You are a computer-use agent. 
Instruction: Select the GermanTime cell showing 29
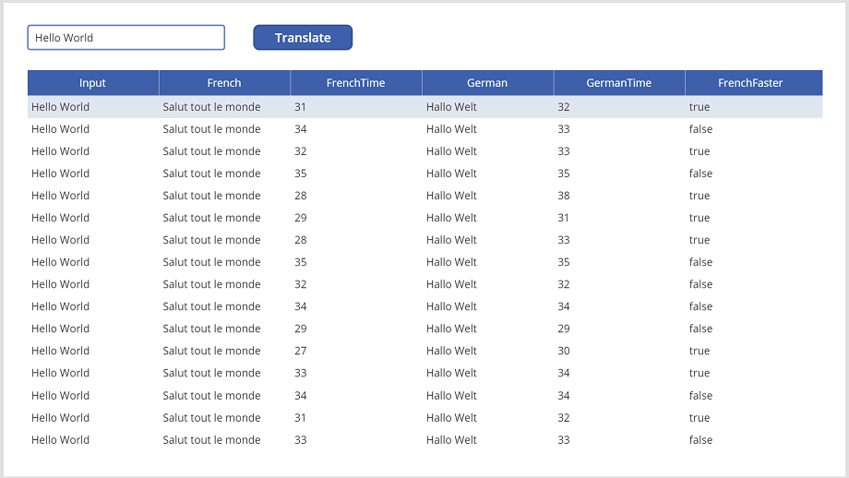(564, 329)
